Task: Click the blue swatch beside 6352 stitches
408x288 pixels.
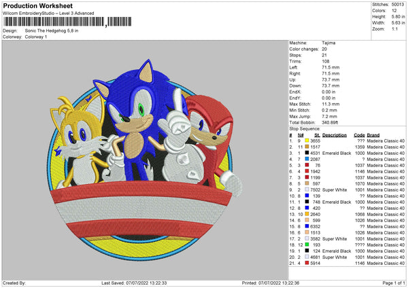Action: tap(307, 226)
